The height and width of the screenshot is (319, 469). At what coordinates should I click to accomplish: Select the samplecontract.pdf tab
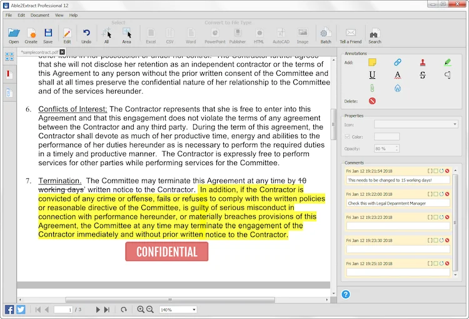pyautogui.click(x=40, y=52)
